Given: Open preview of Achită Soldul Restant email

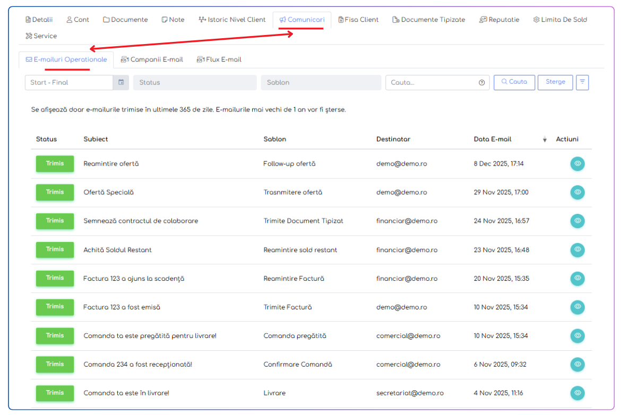Looking at the screenshot, I should [x=577, y=249].
